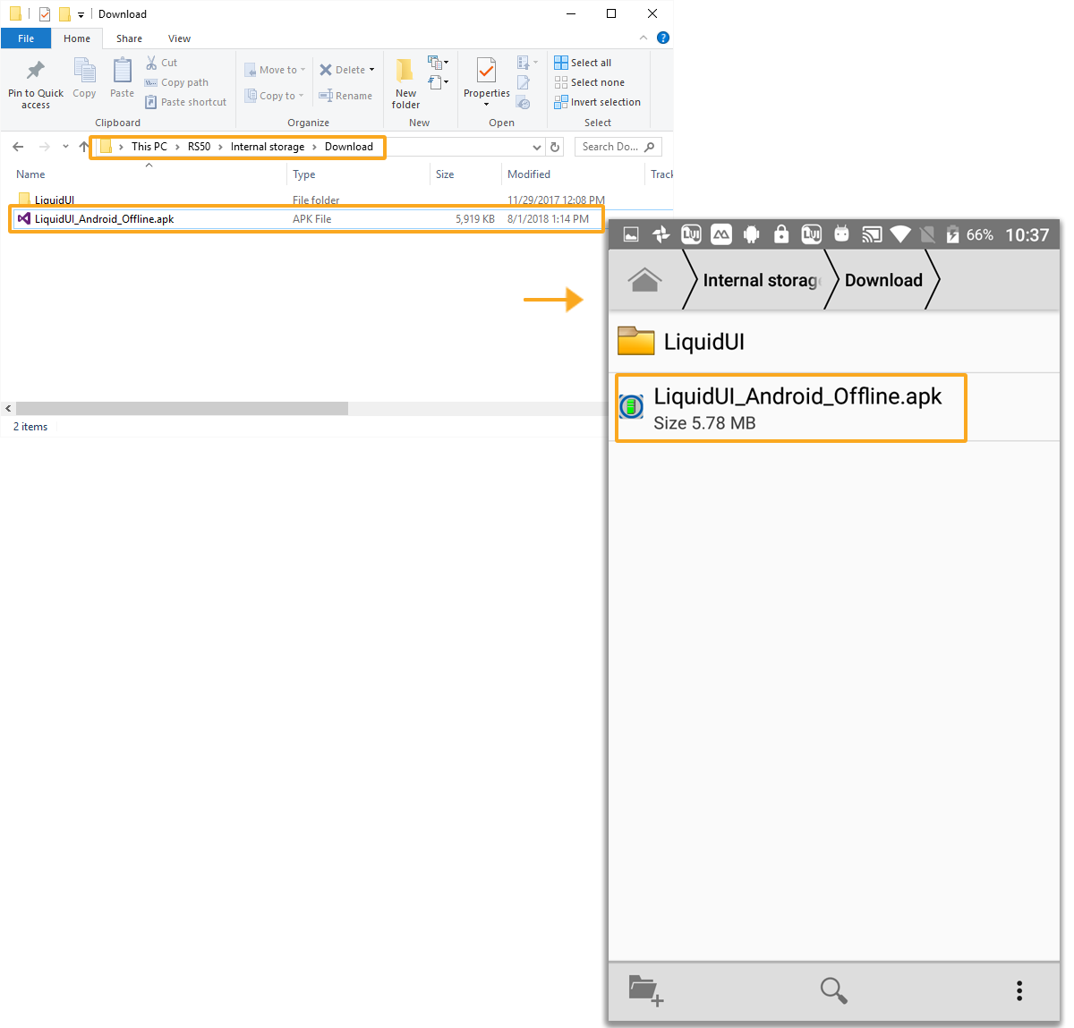1074x1028 pixels.
Task: Tap the home icon in Android breadcrumb
Action: click(644, 280)
